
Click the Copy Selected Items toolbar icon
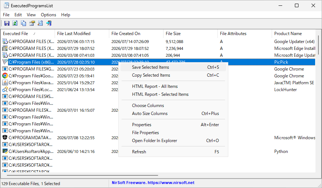click(x=24, y=23)
